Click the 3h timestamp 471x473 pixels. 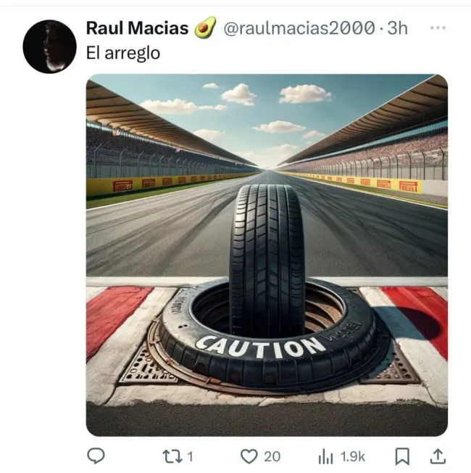[398, 28]
